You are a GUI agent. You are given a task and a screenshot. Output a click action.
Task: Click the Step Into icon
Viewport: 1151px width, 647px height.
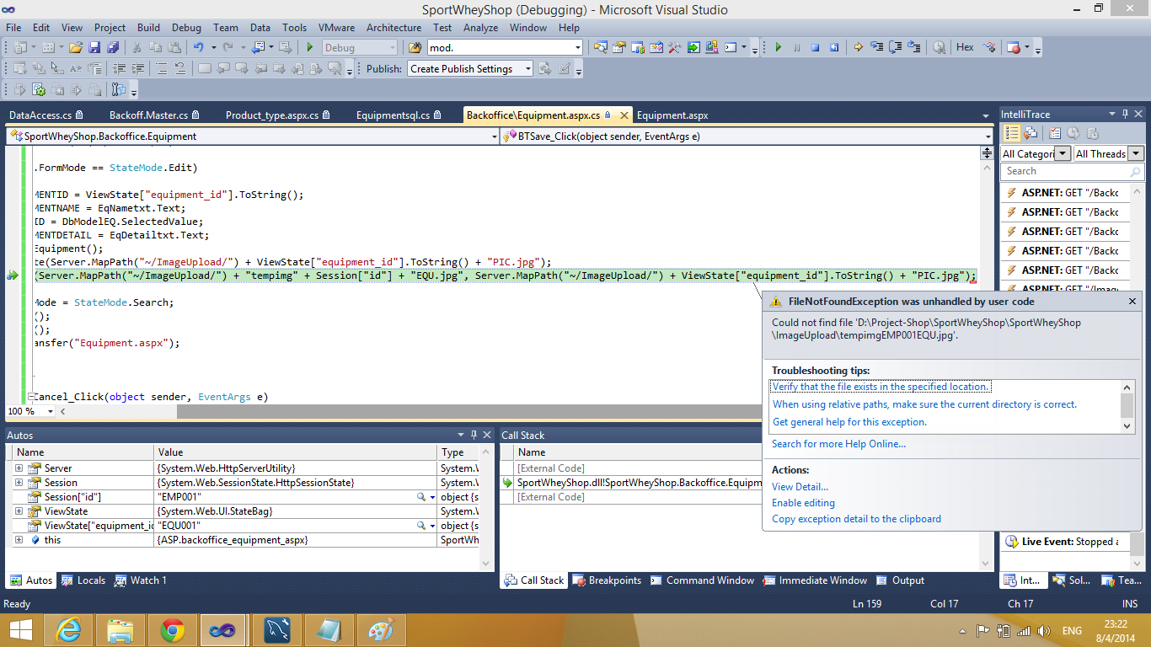point(876,47)
